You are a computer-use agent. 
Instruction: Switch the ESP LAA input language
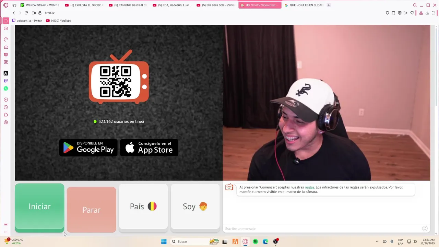(x=401, y=242)
